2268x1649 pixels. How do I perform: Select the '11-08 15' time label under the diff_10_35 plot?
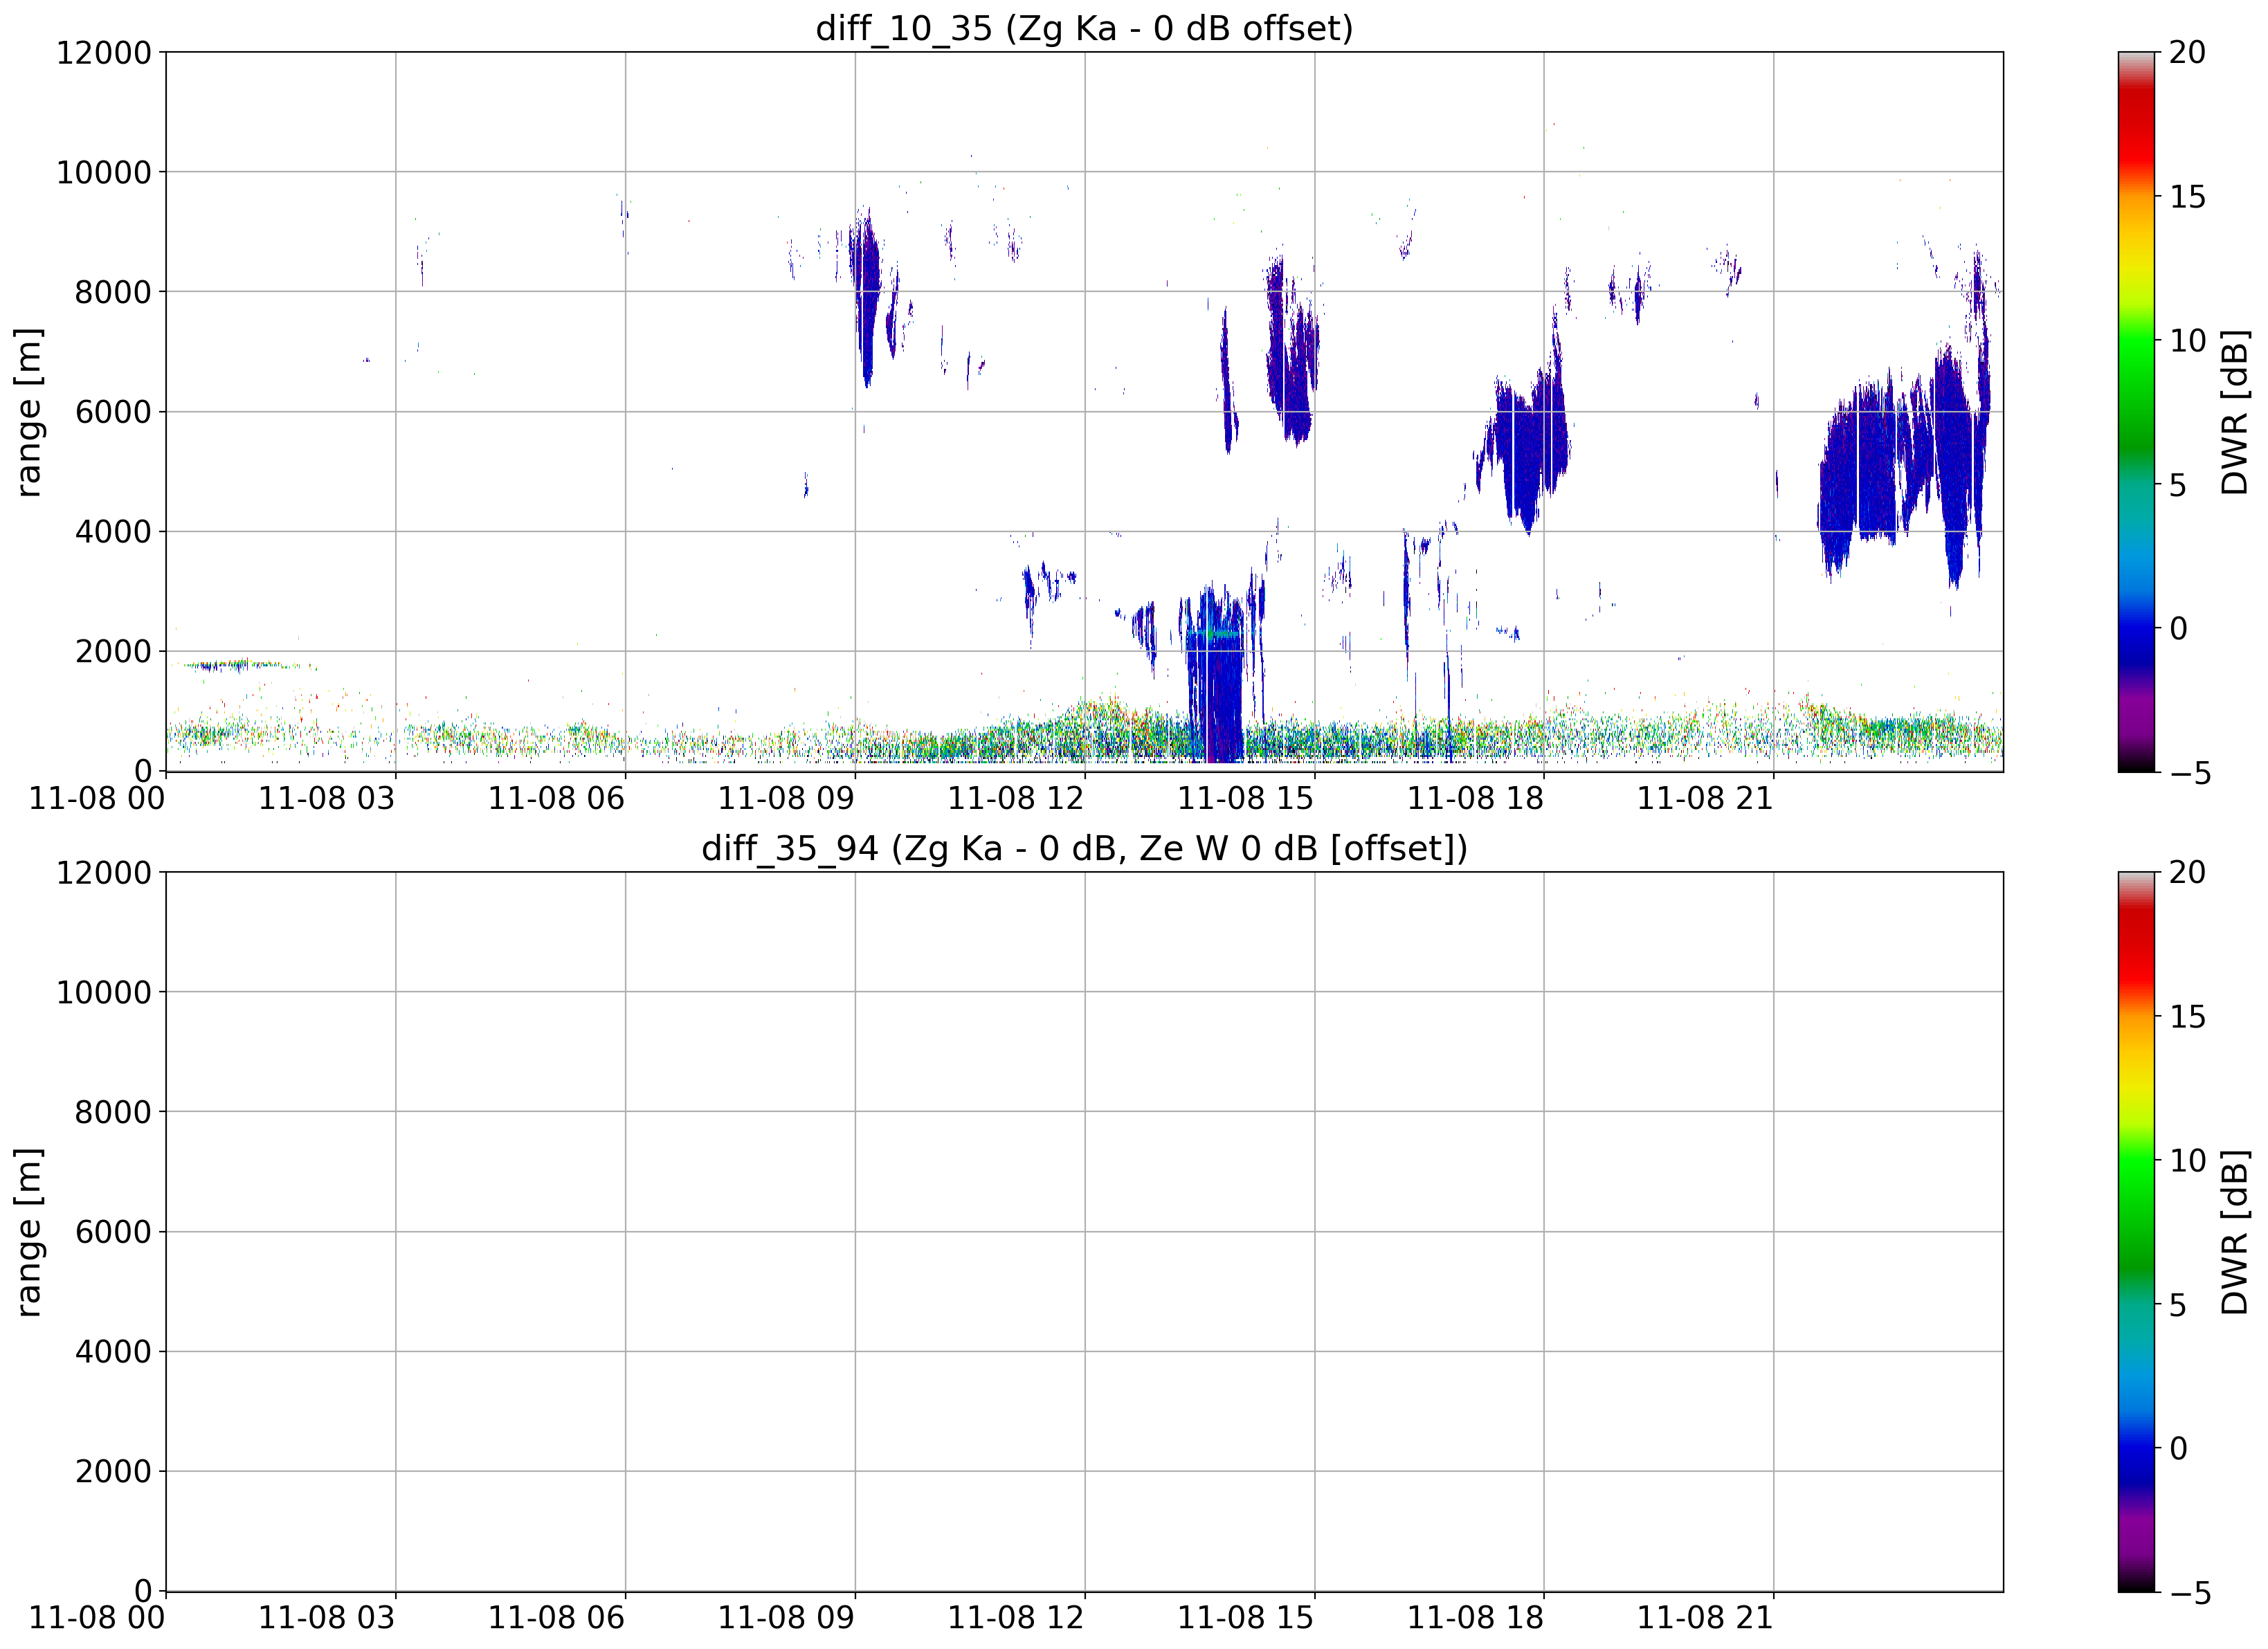(1245, 798)
